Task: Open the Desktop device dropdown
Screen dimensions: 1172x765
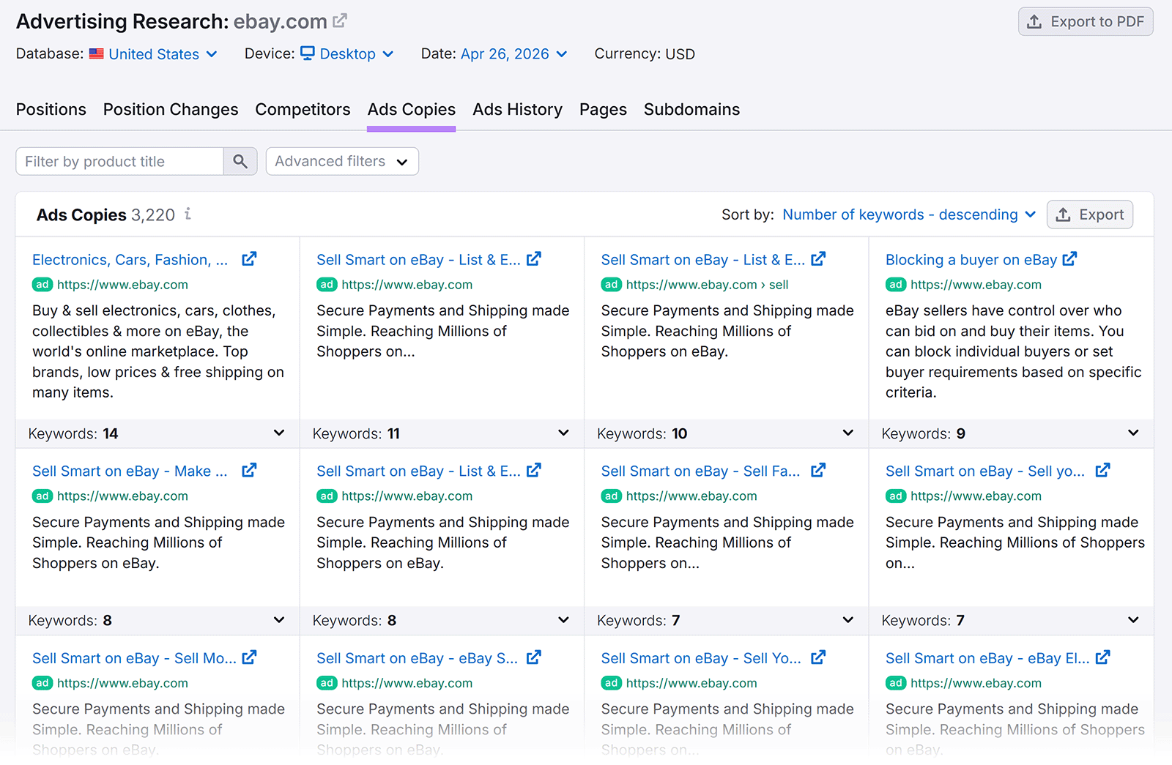Action: click(347, 54)
